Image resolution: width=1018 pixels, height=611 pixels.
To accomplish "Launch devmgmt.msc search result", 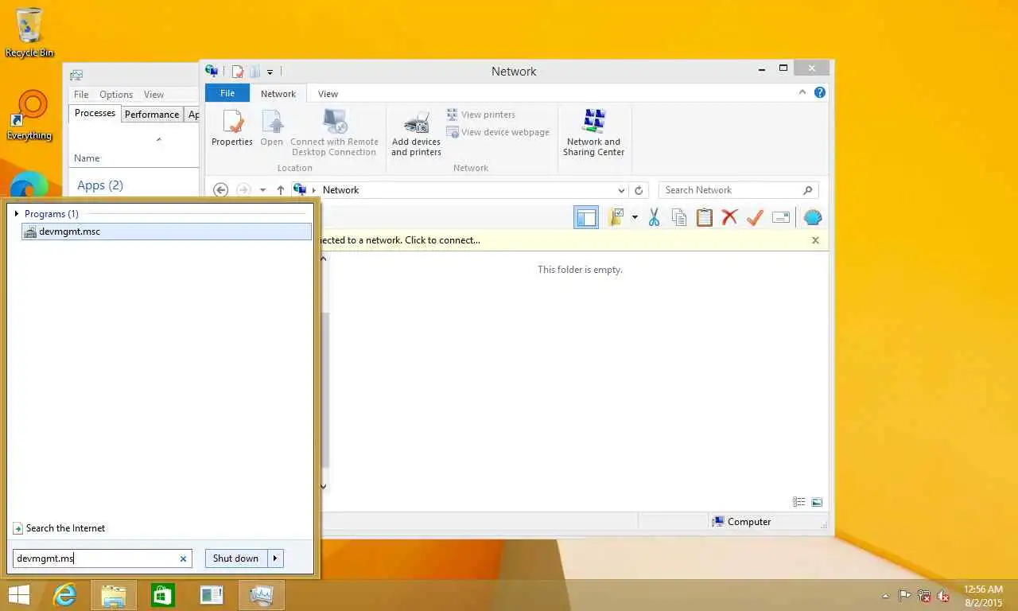I will click(166, 232).
